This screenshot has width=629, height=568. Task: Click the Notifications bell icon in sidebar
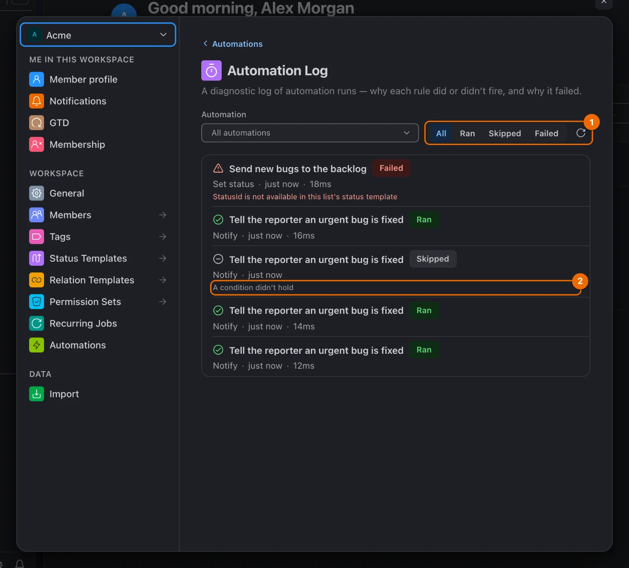[37, 101]
